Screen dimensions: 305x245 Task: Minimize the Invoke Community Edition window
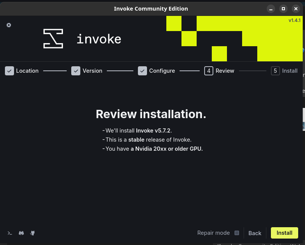click(x=271, y=9)
